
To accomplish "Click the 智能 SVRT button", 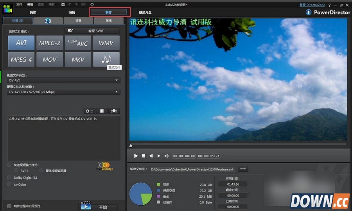I will coord(92,30).
